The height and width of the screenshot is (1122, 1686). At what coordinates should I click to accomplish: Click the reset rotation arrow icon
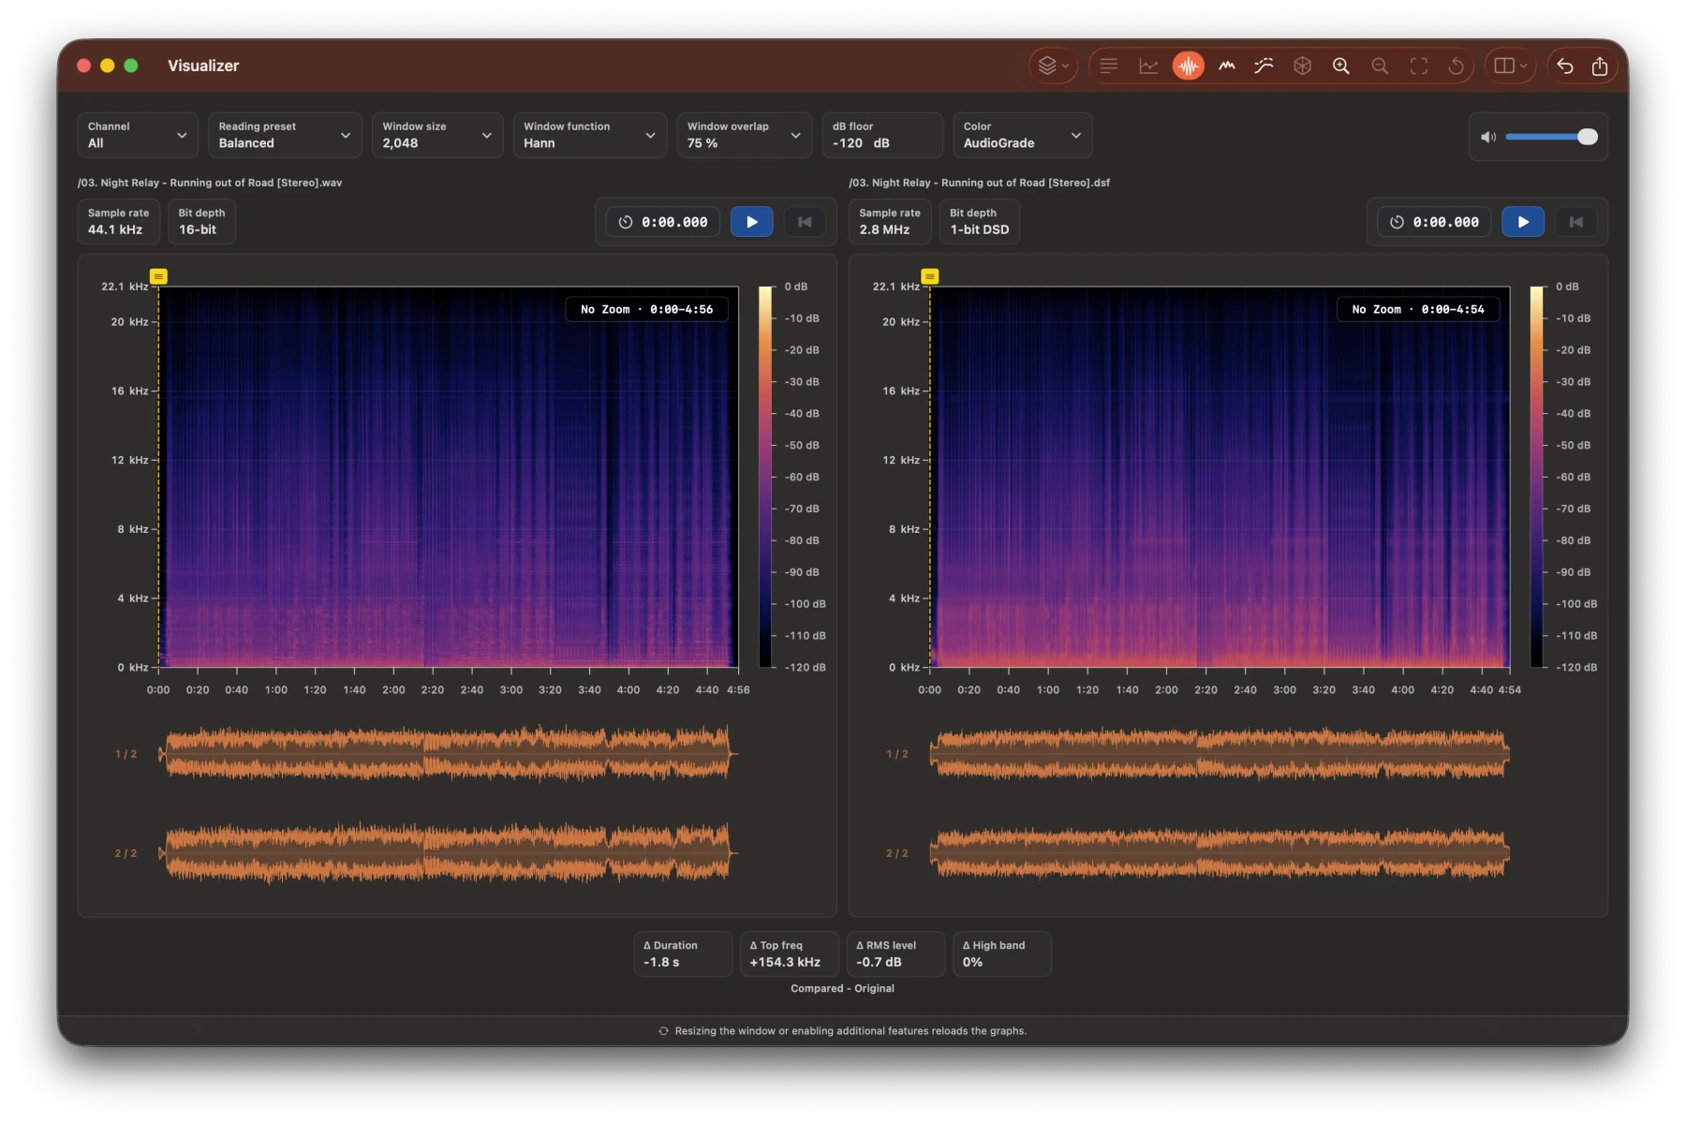click(x=1456, y=66)
